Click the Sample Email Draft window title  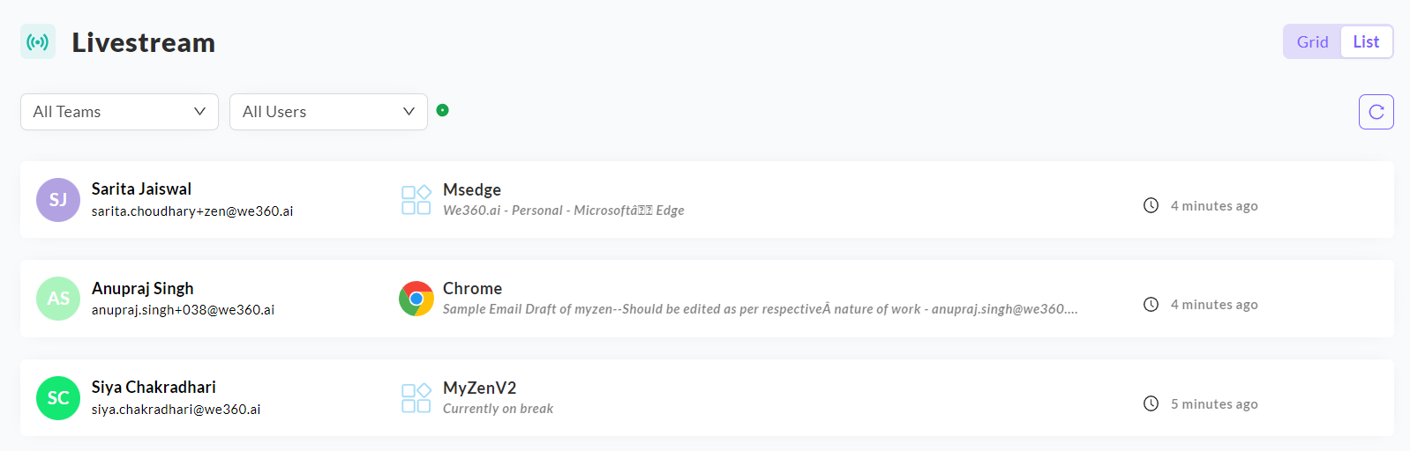pos(760,309)
